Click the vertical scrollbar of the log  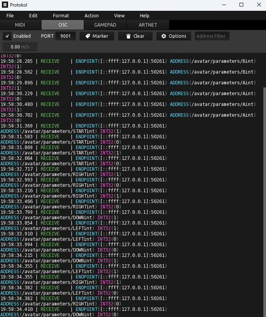tap(264, 193)
